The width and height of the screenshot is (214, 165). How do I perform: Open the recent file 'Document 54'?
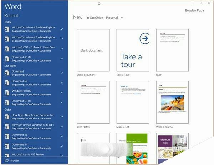[x=34, y=146]
